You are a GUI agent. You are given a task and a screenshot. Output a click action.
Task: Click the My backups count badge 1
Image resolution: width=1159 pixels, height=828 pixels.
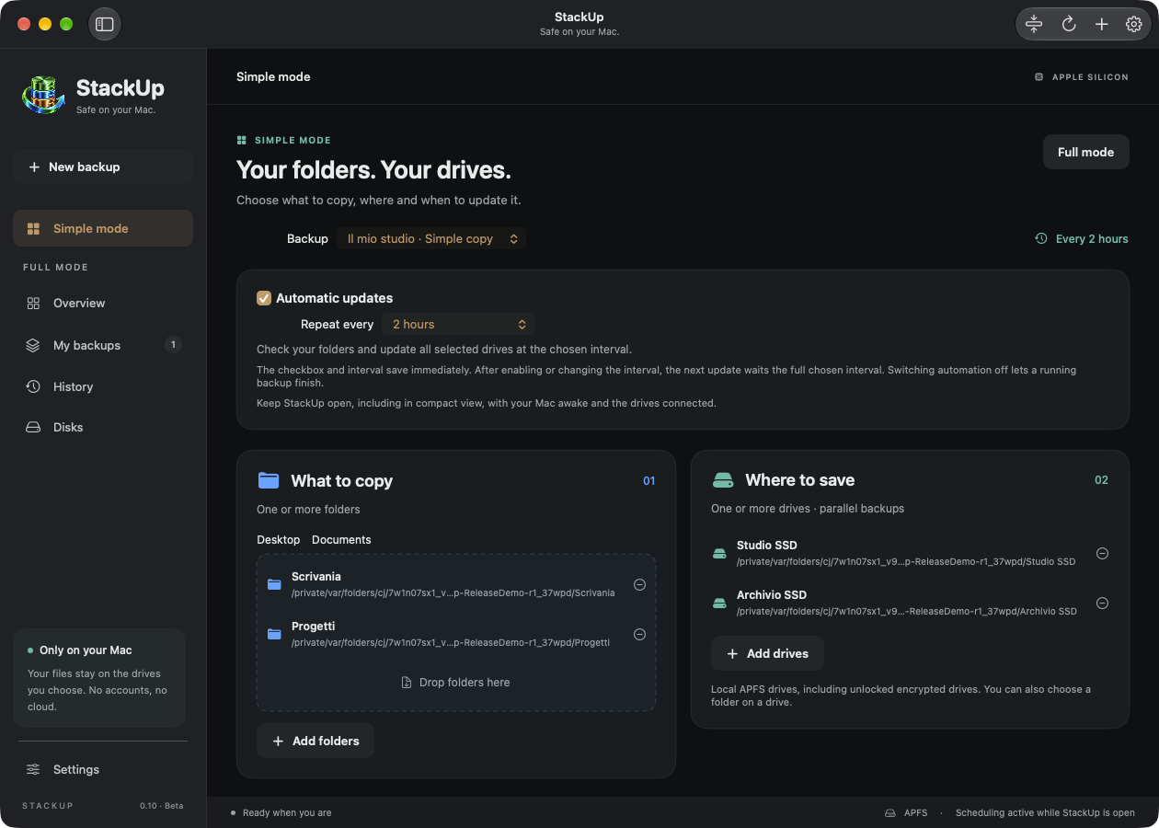[x=173, y=345]
